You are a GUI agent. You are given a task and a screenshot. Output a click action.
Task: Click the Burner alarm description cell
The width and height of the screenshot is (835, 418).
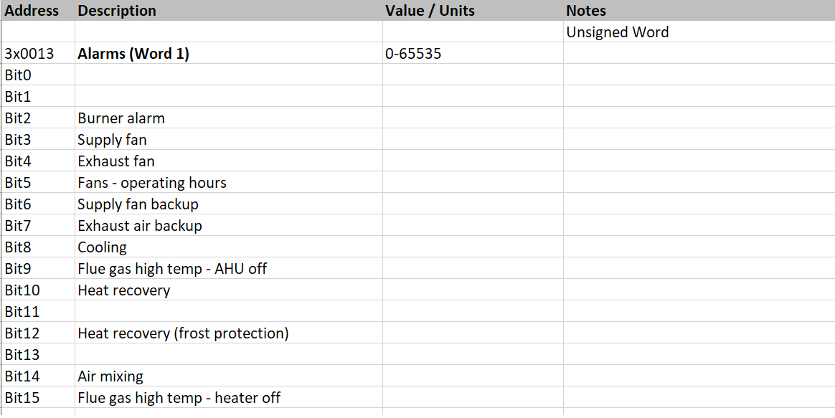point(121,118)
